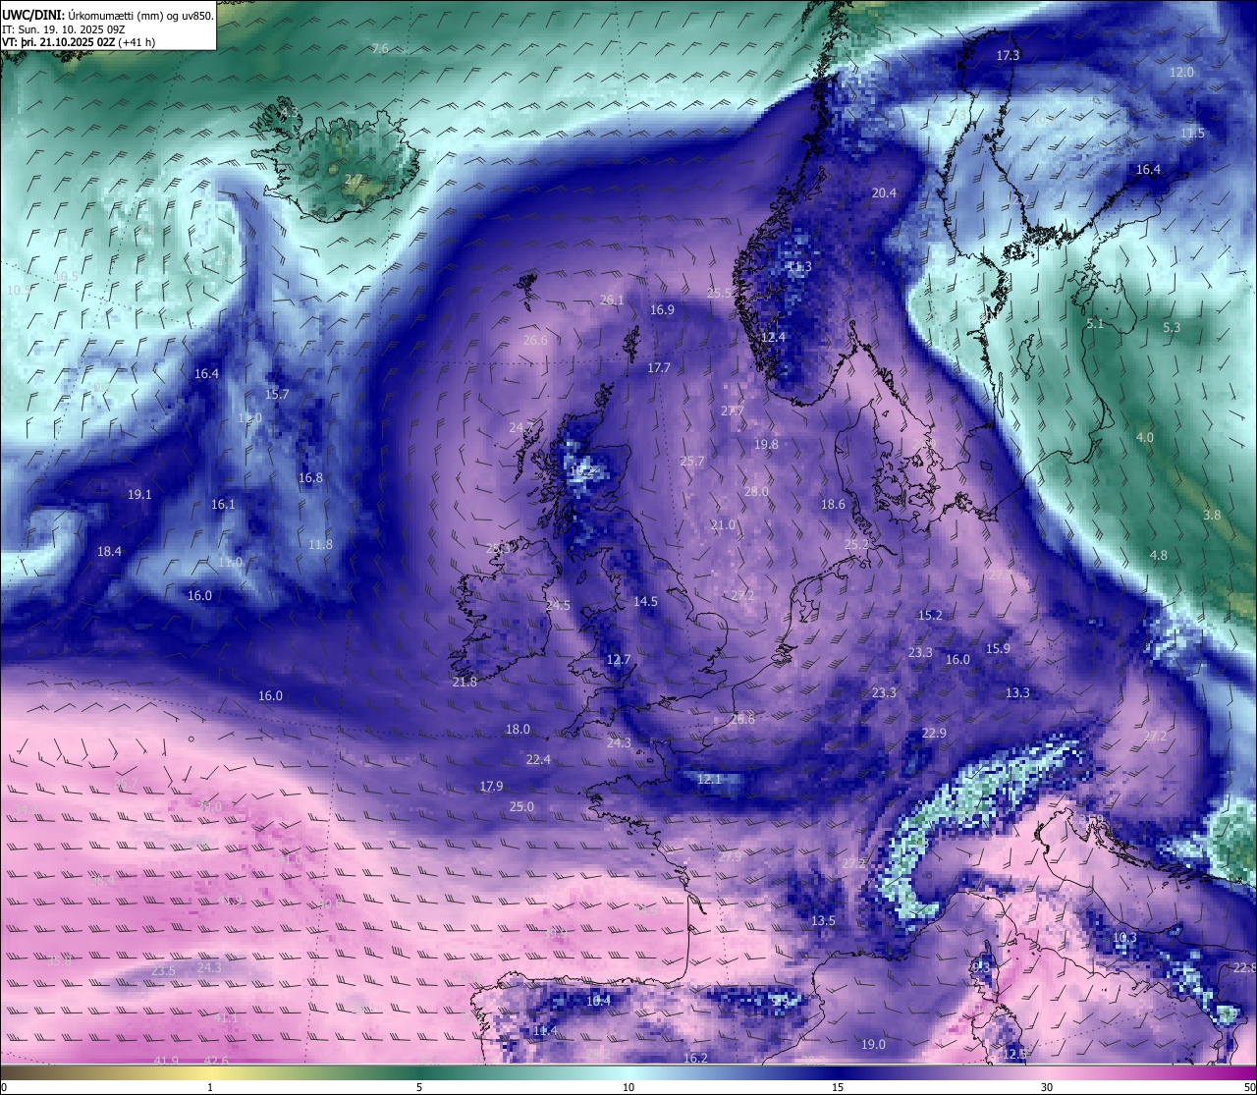Click the 10.4 value over northern Spain
The image size is (1257, 1095).
pos(598,1000)
